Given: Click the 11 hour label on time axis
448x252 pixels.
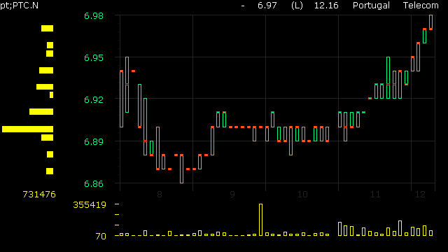Looking at the screenshot, I should coord(375,195).
